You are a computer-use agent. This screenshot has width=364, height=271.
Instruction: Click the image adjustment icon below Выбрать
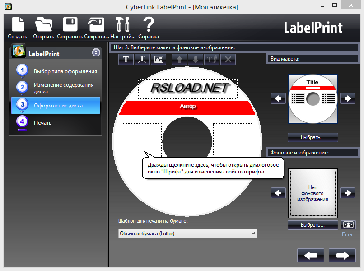click(347, 224)
